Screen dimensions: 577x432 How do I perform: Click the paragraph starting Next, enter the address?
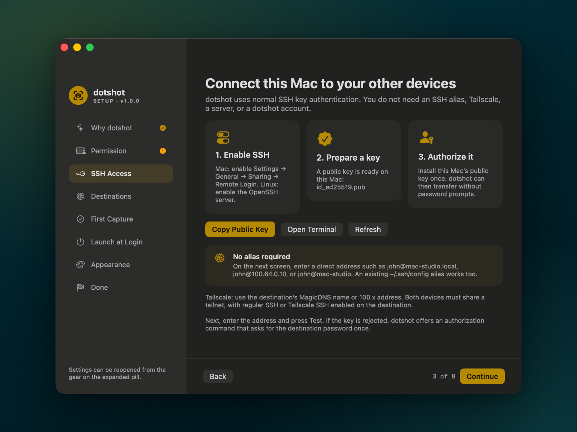pyautogui.click(x=345, y=325)
